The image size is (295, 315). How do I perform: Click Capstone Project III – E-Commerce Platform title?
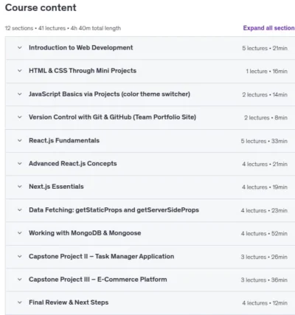tap(98, 280)
